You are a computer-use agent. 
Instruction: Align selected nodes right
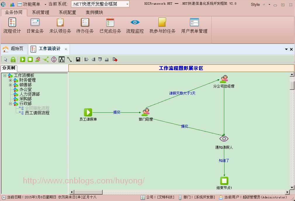[x=93, y=59]
